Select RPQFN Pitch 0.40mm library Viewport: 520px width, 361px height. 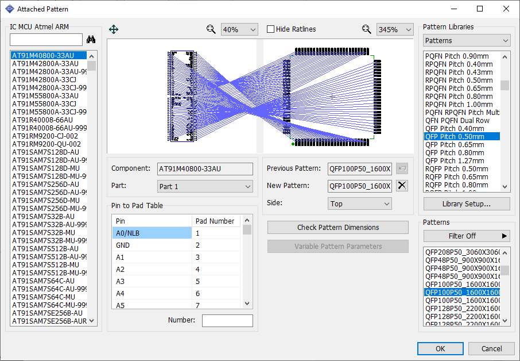[462, 64]
